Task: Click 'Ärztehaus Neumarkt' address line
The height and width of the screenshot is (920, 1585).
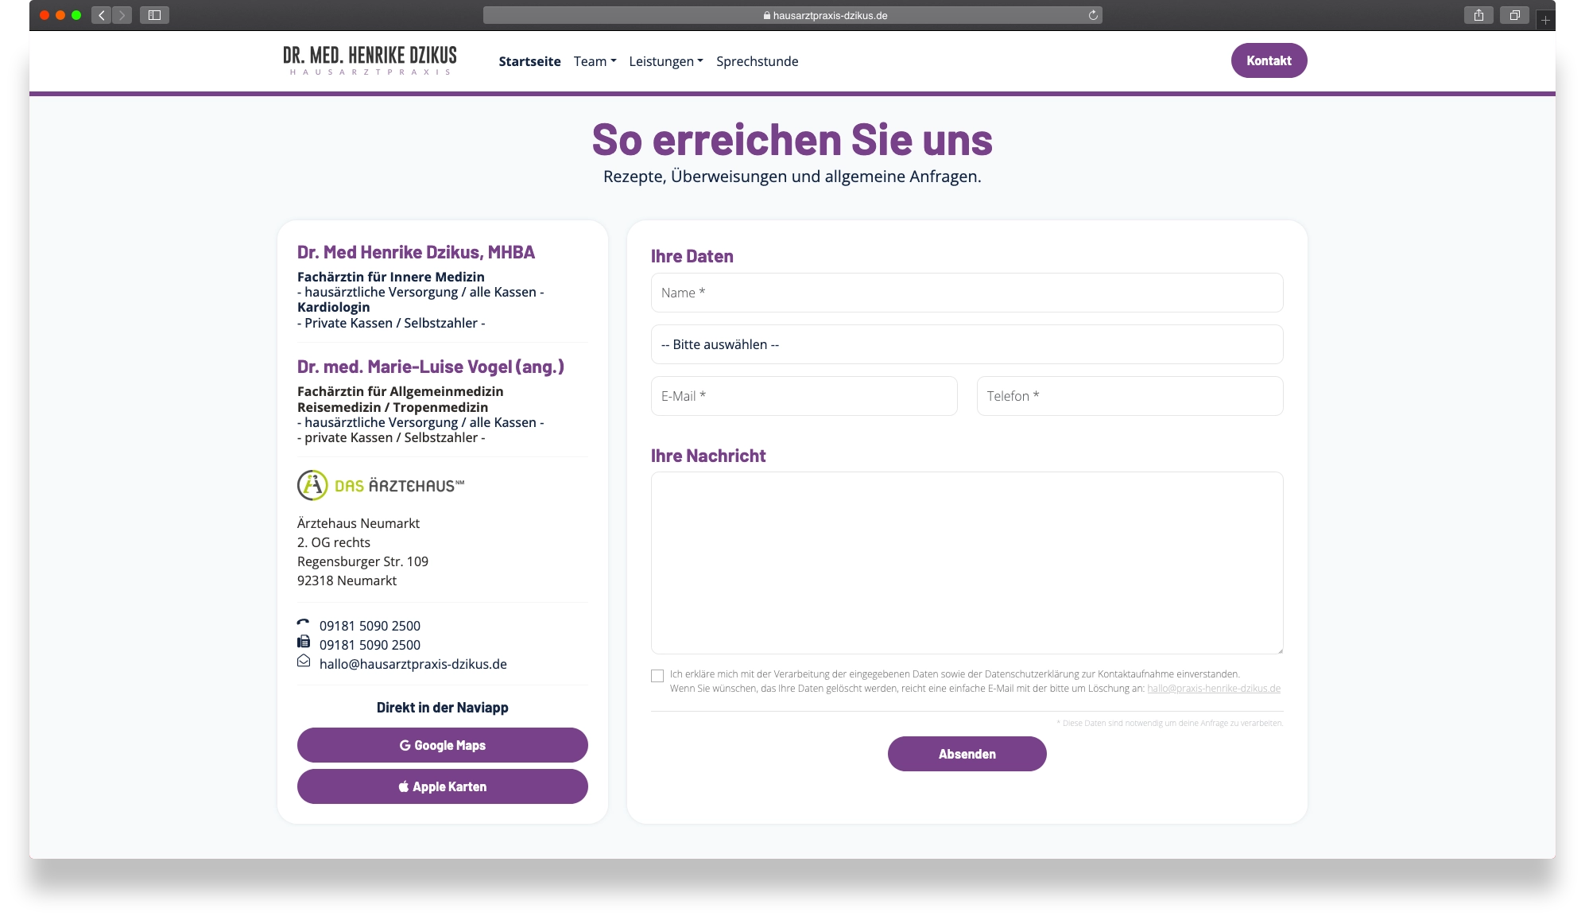Action: (x=358, y=523)
